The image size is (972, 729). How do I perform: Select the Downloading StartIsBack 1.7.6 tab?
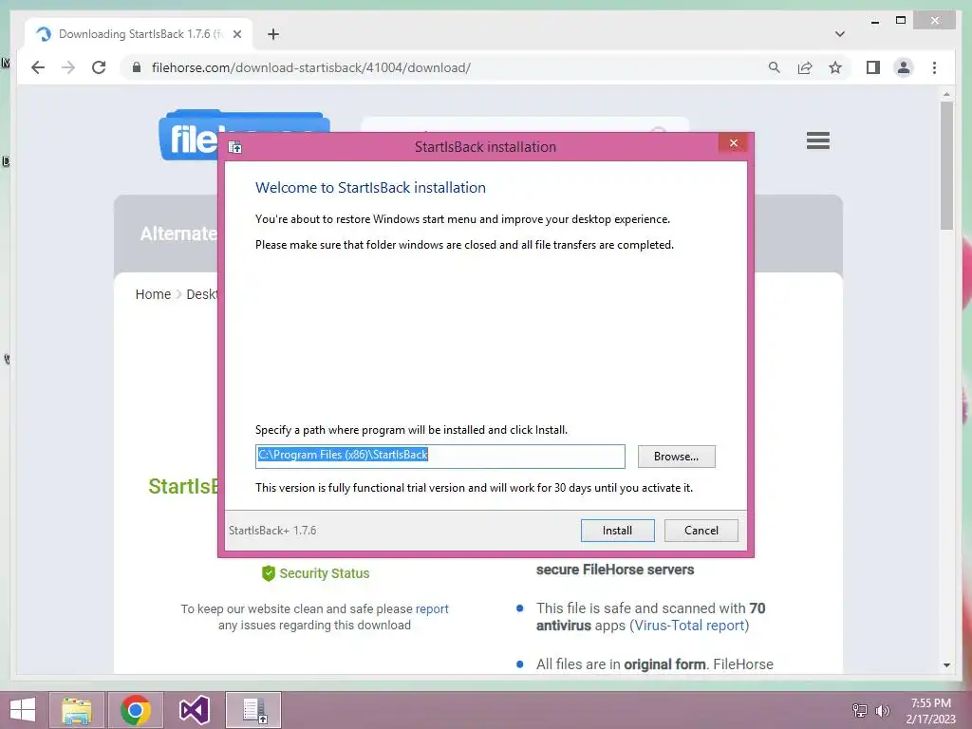(139, 34)
